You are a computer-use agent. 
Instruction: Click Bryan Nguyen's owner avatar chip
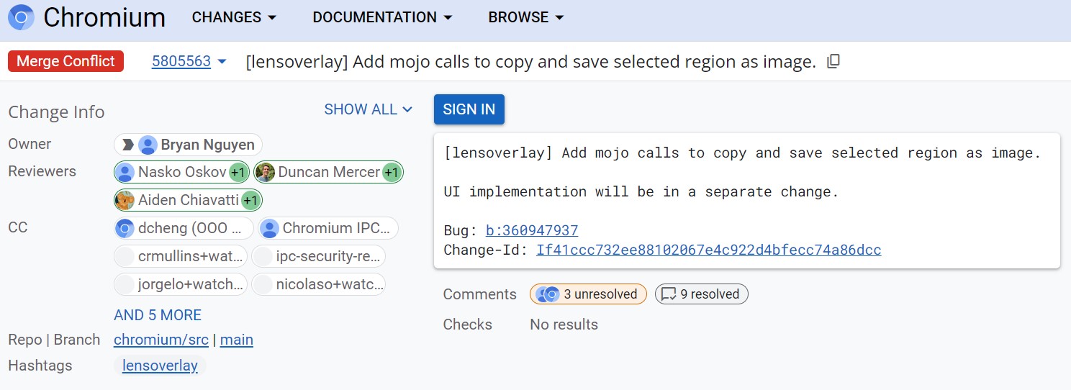coord(148,145)
